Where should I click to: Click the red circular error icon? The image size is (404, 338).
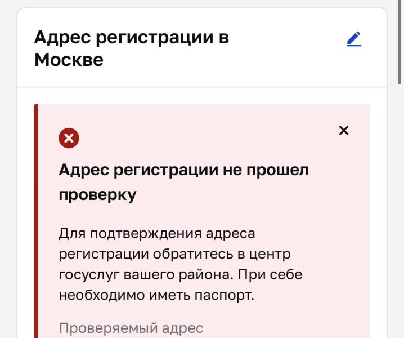pyautogui.click(x=69, y=138)
